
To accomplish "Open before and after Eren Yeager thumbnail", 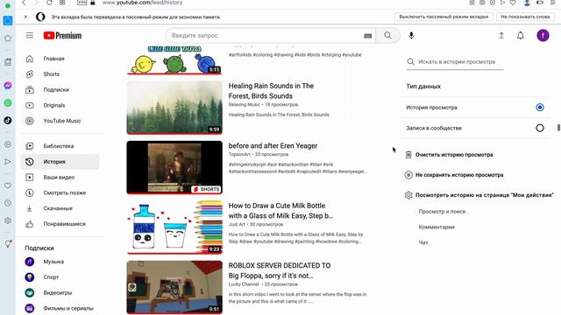I will coord(174,167).
